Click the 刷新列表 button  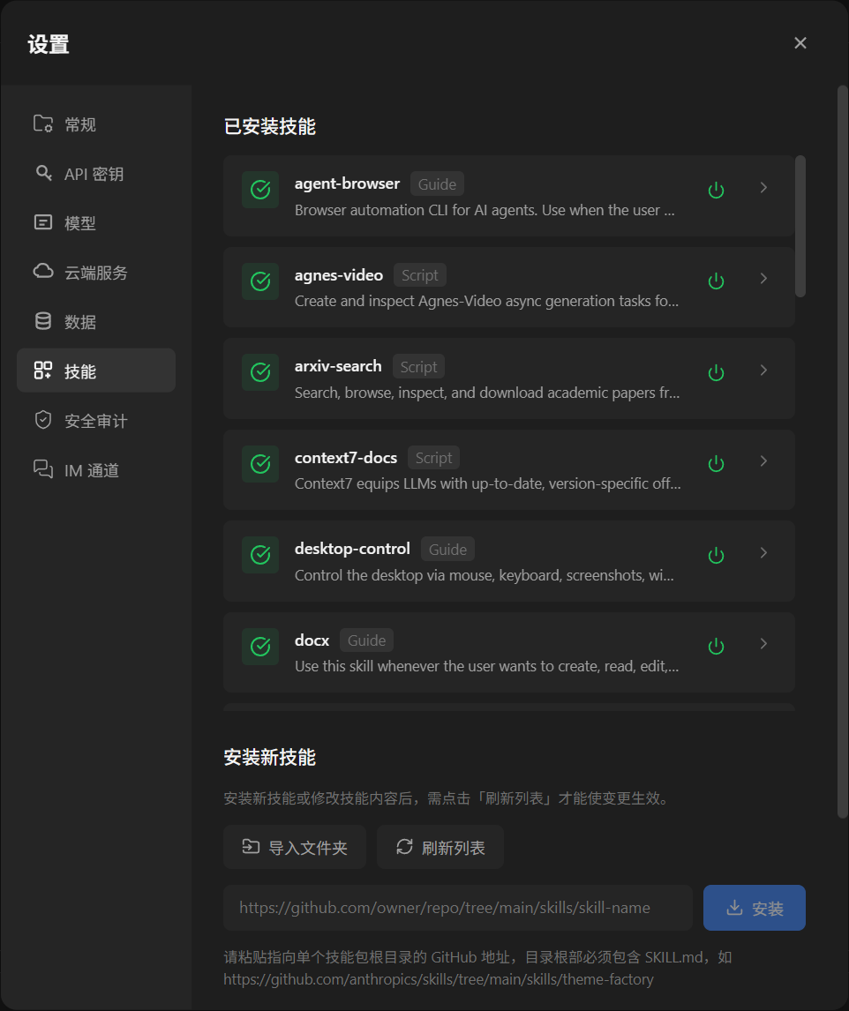(440, 847)
